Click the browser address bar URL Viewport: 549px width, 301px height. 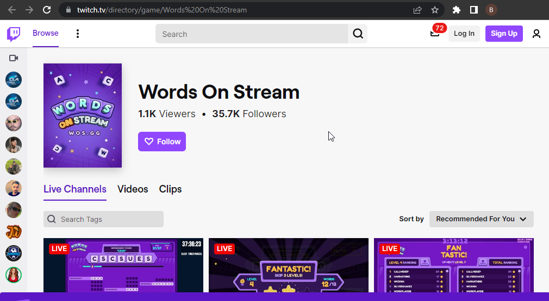pos(162,10)
